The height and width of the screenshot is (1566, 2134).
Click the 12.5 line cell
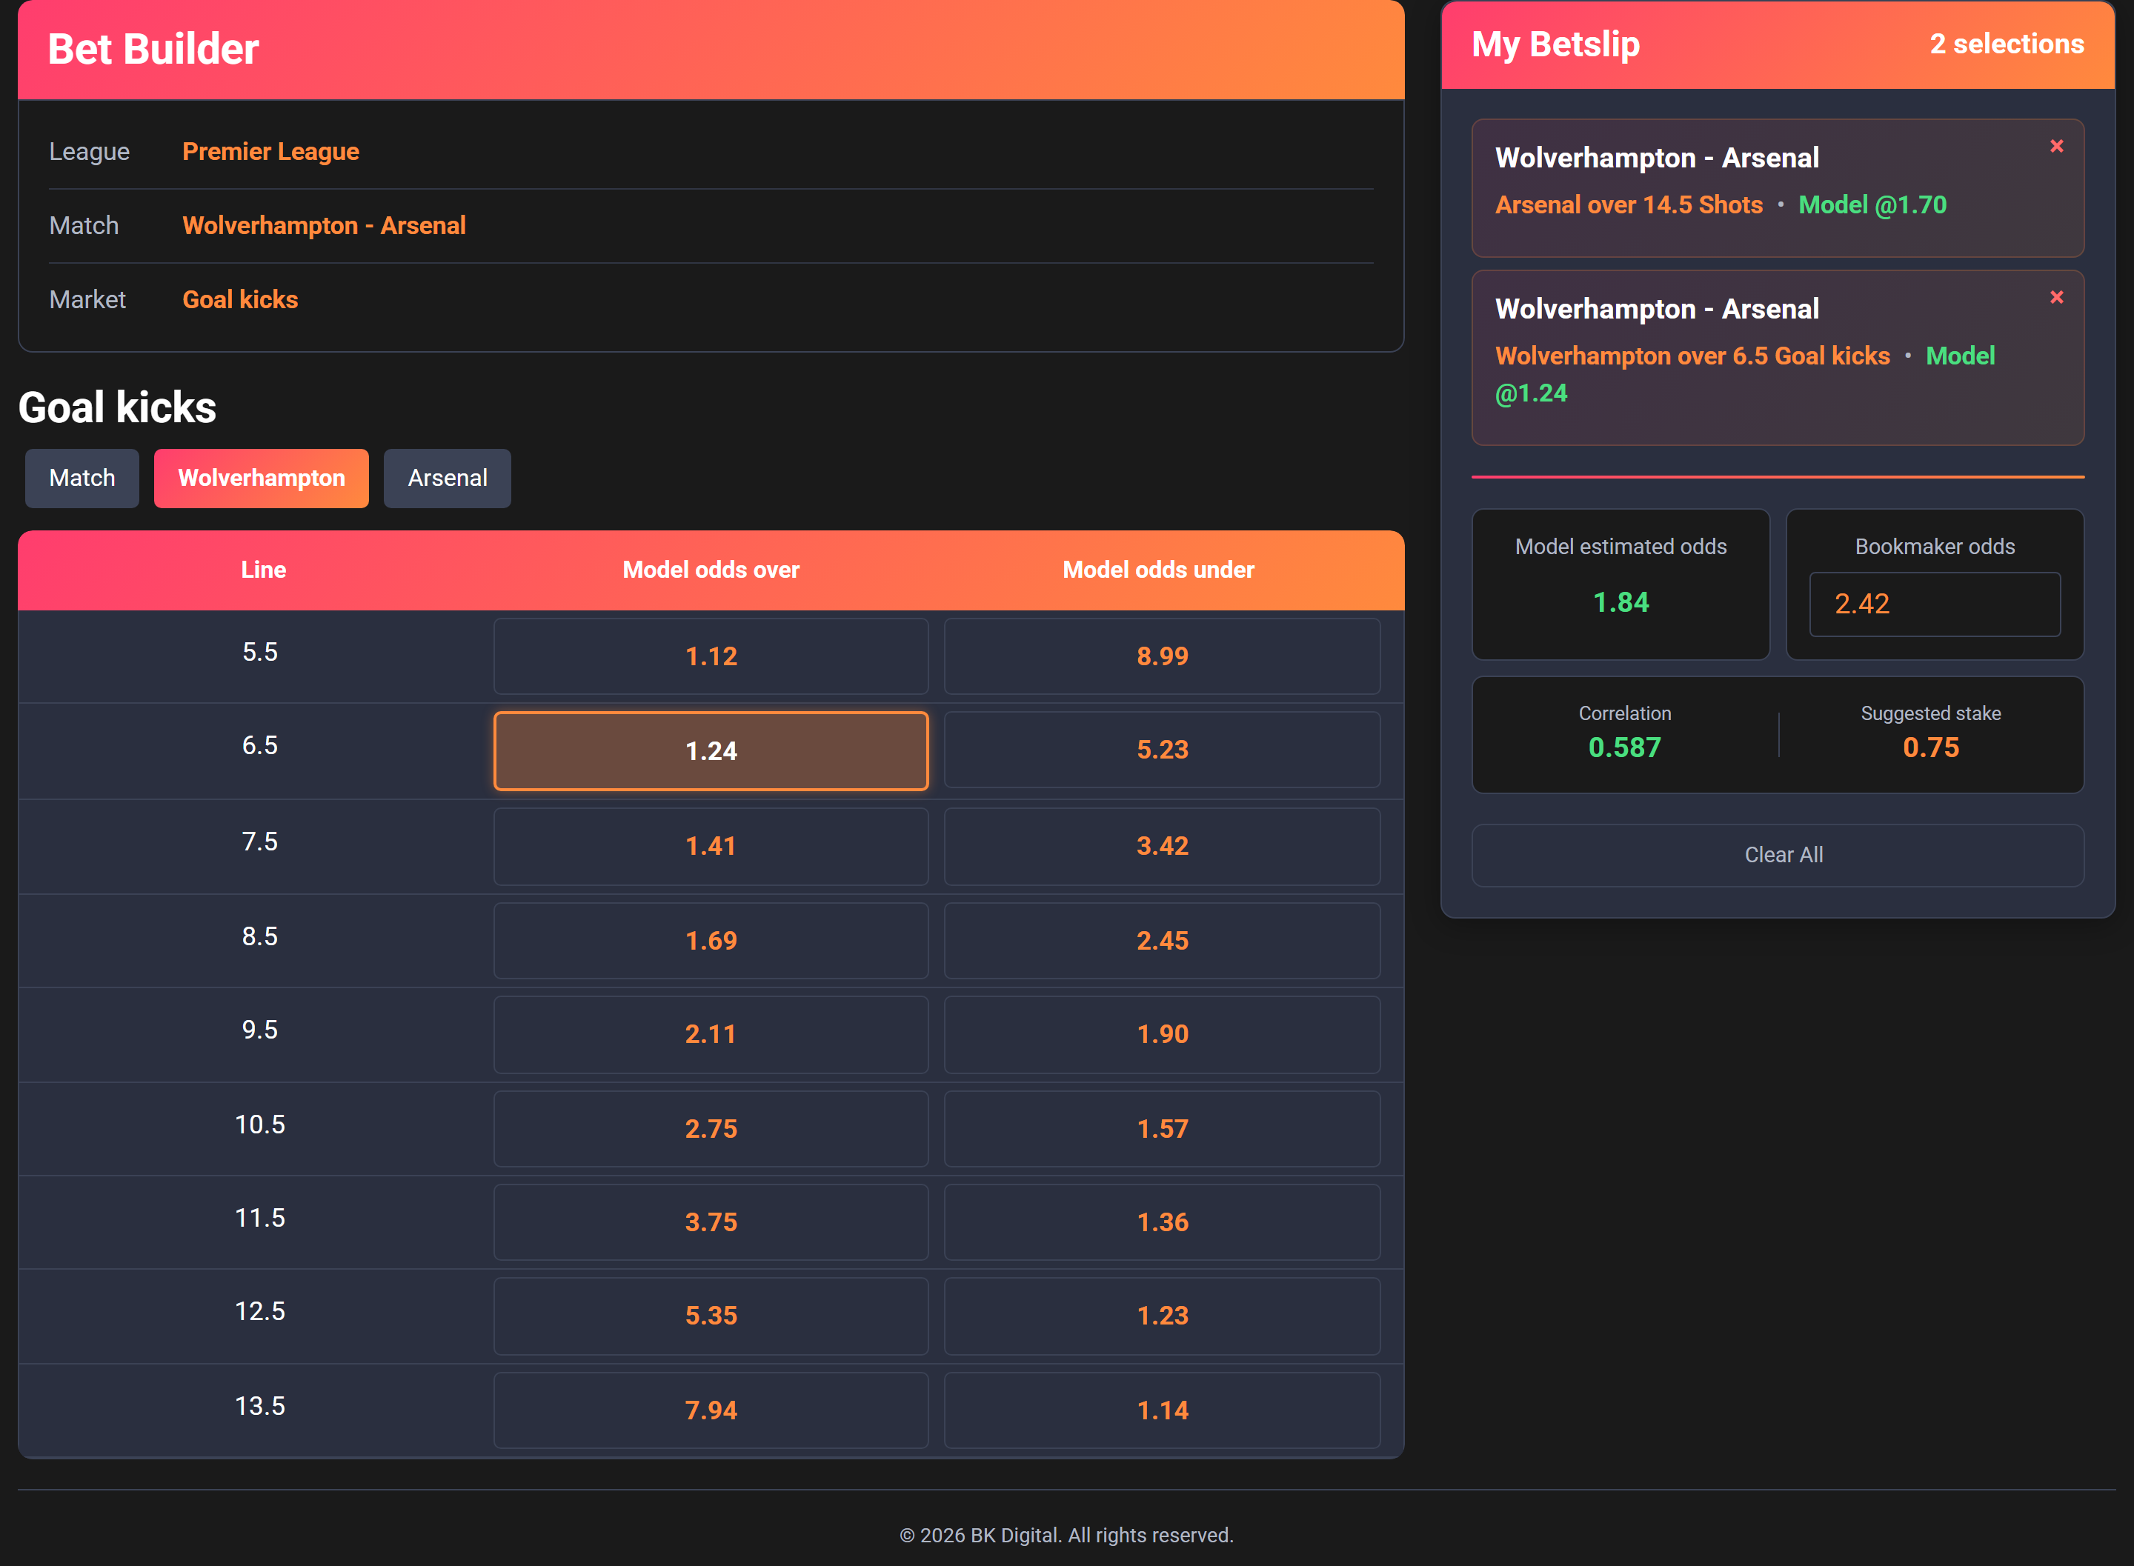(260, 1311)
